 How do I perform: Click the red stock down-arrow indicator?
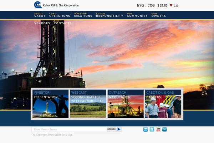click(171, 5)
